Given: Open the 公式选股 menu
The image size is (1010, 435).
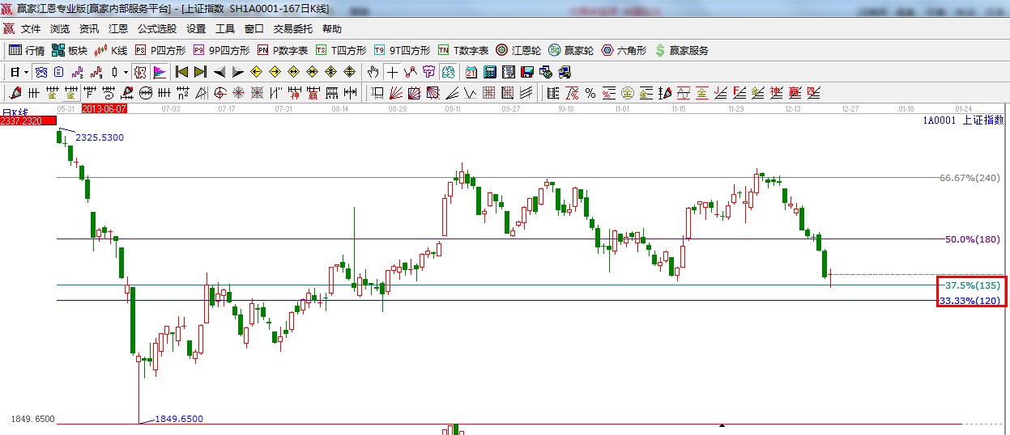Looking at the screenshot, I should (x=156, y=28).
